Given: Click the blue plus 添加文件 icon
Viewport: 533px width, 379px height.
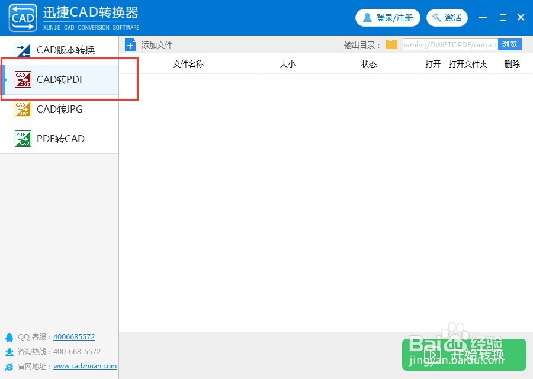Looking at the screenshot, I should coord(130,44).
